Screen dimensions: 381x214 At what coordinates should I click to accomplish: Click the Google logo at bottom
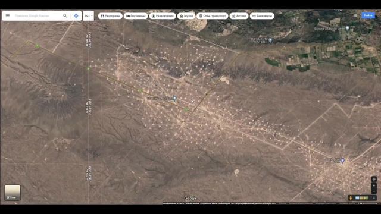(x=190, y=198)
